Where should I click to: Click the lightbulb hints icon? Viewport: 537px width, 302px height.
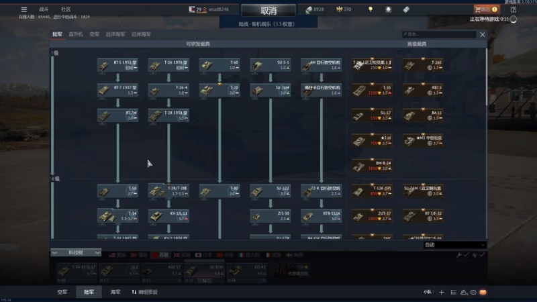[371, 9]
